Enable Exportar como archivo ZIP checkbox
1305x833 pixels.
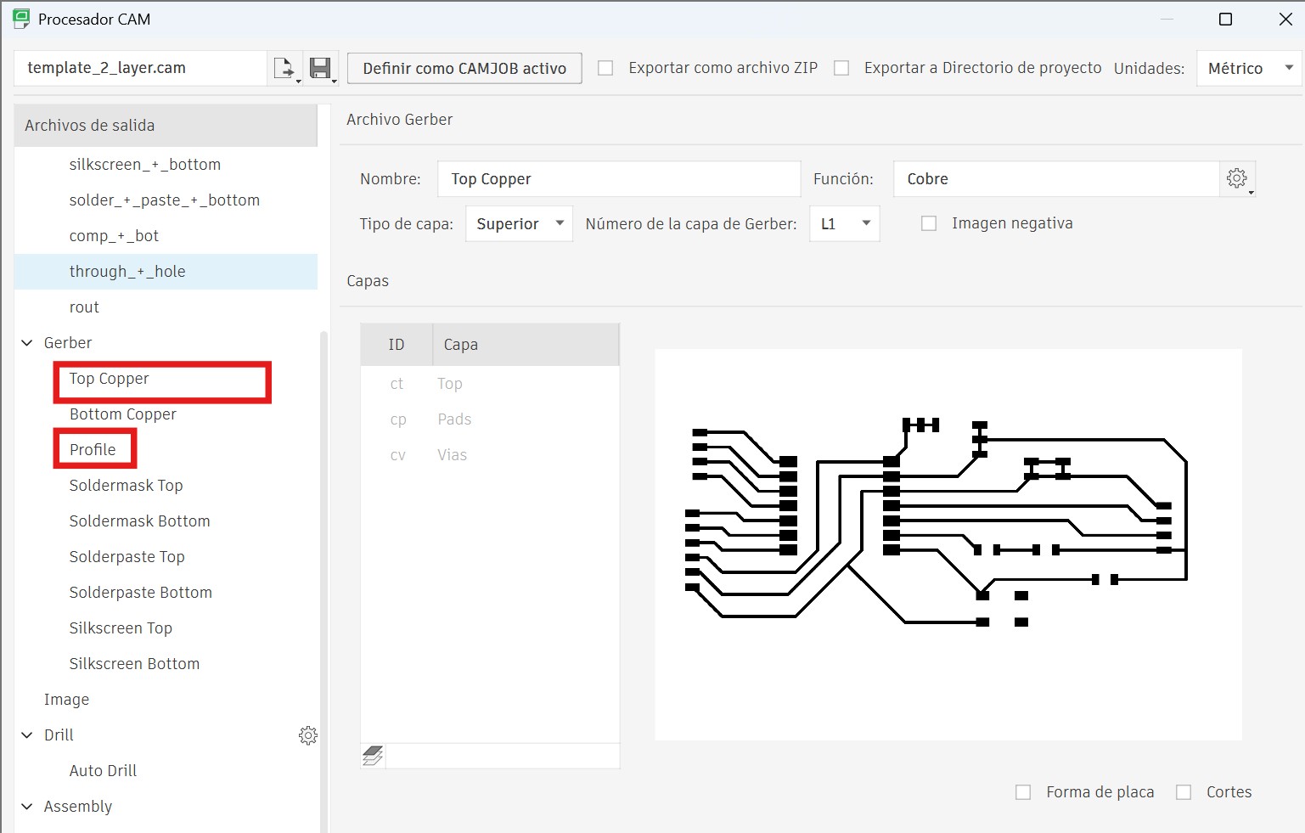605,68
